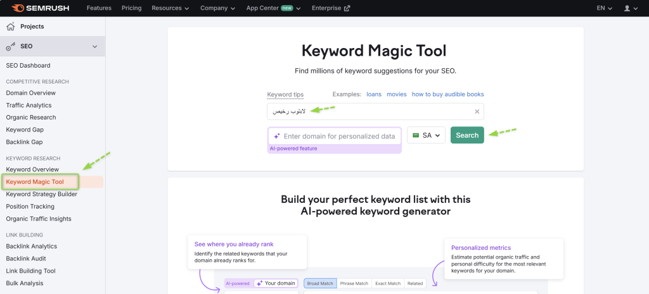Click the AI sparkle icon in domain field
This screenshot has width=649, height=294.
coord(277,136)
